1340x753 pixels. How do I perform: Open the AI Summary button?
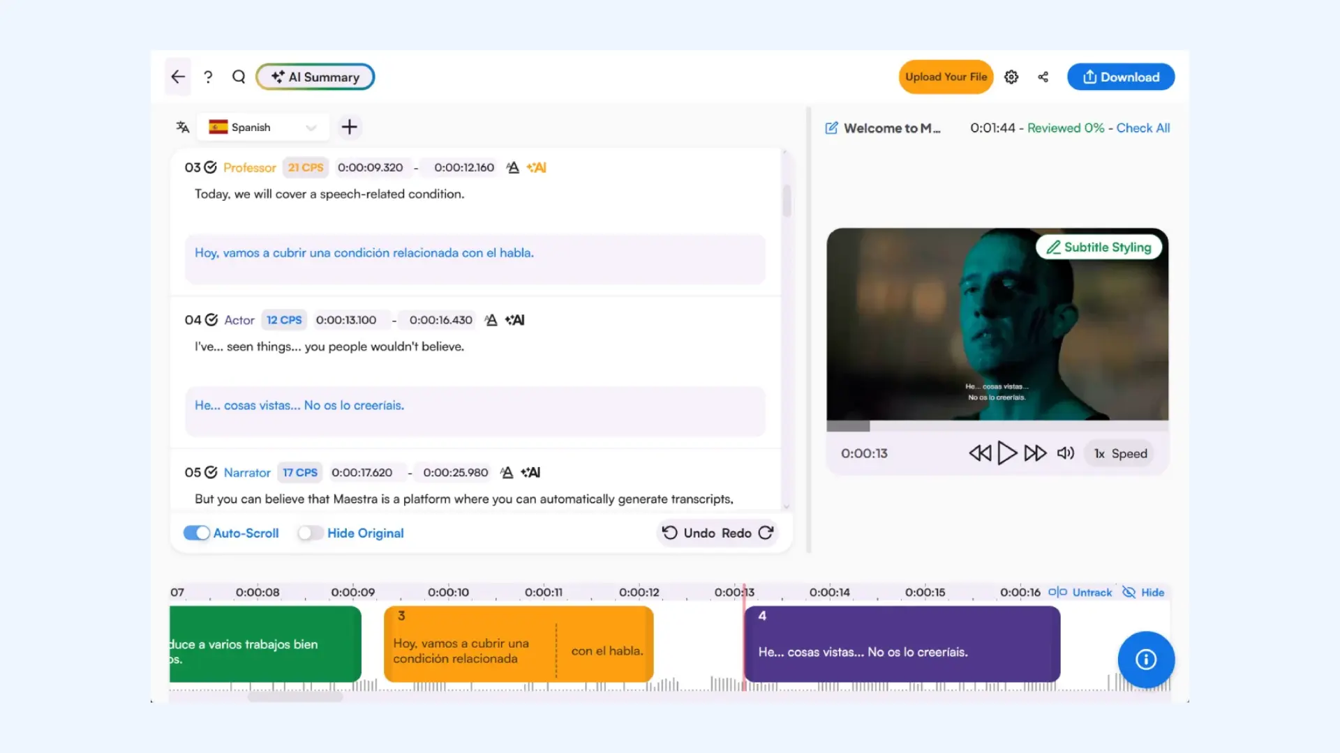click(x=315, y=77)
